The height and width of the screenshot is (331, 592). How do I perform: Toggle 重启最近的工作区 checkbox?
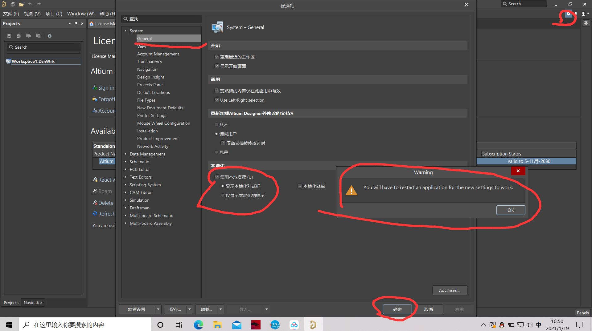(x=216, y=57)
